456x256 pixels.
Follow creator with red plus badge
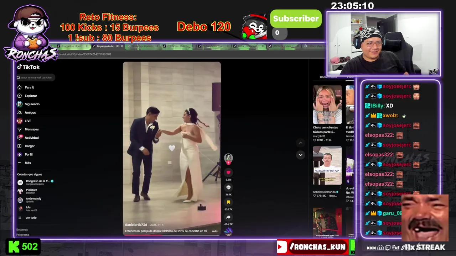(228, 163)
